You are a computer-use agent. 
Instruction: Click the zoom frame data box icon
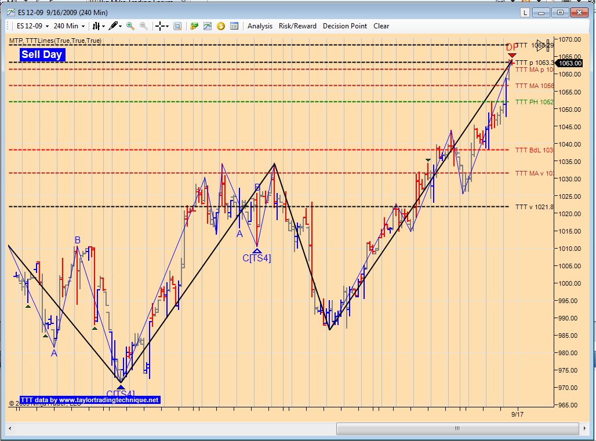(x=177, y=26)
